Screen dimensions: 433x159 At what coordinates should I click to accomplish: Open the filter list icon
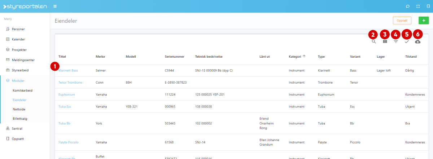(396, 42)
